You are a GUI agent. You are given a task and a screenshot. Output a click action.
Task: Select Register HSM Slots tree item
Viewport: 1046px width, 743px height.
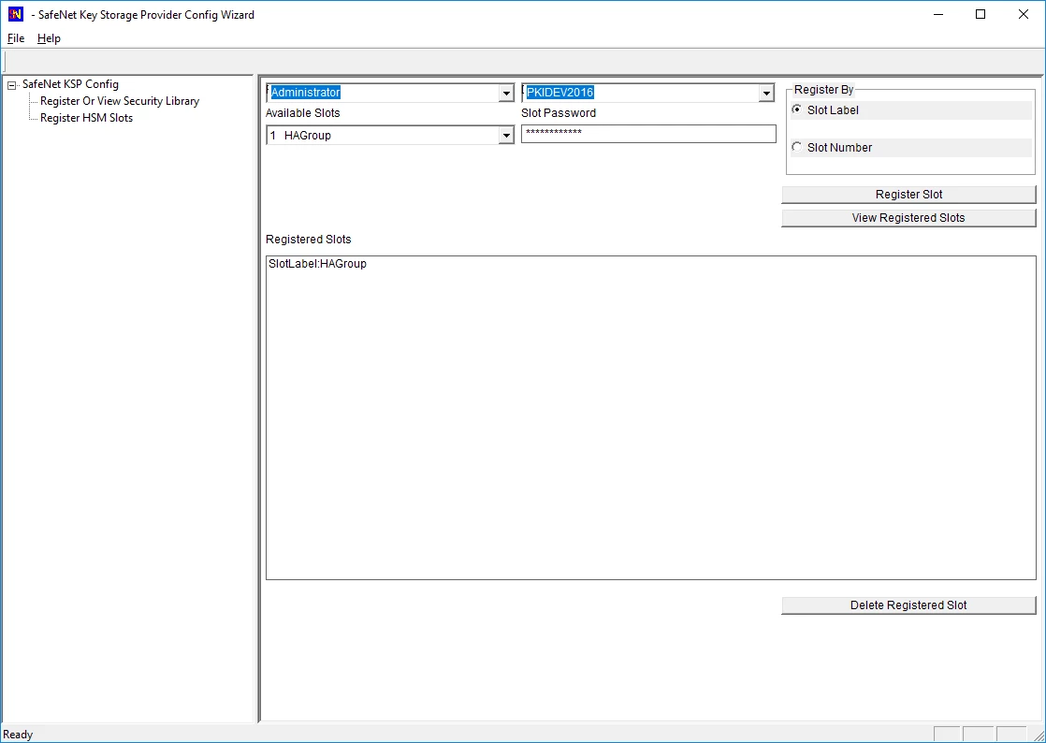click(86, 118)
